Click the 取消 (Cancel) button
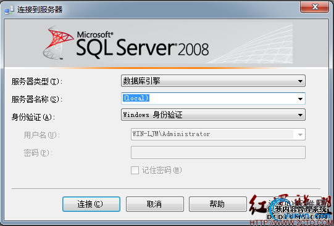The height and width of the screenshot is (226, 334). (155, 204)
